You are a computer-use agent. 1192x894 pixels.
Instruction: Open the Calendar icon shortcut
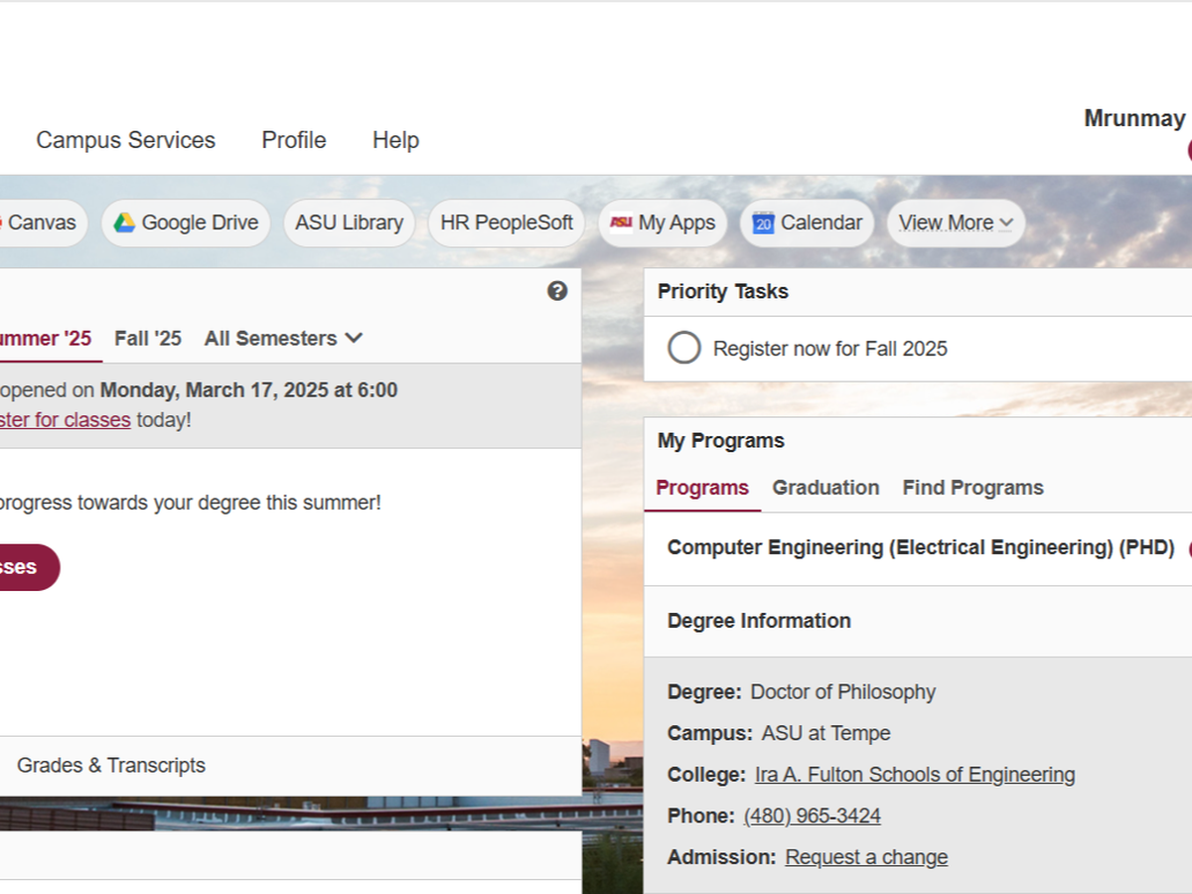(x=763, y=223)
